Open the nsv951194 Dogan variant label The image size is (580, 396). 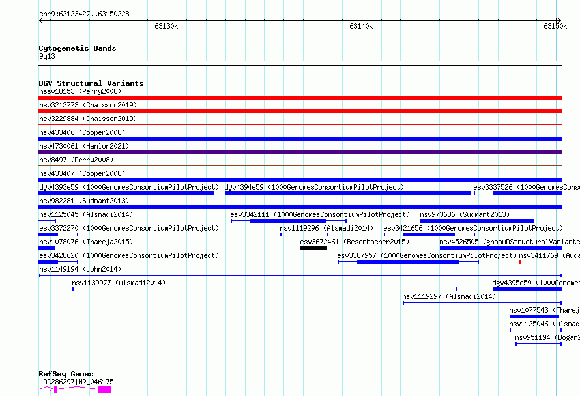547,337
